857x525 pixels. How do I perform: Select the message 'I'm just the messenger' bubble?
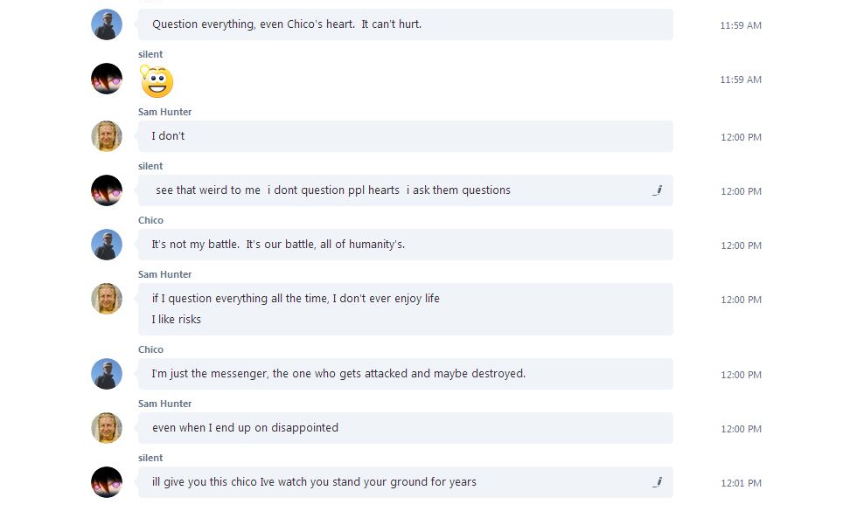pyautogui.click(x=406, y=374)
